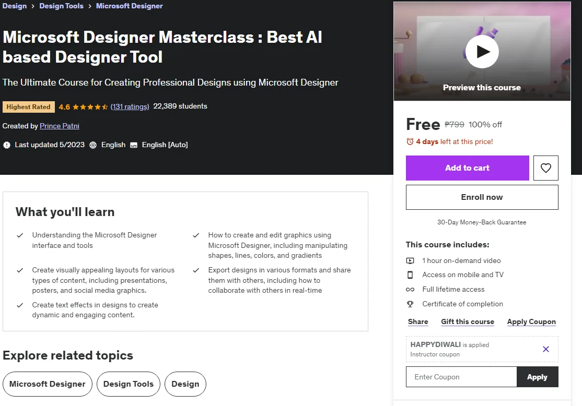This screenshot has height=406, width=582.
Task: Click the Enroll now button
Action: (x=482, y=197)
